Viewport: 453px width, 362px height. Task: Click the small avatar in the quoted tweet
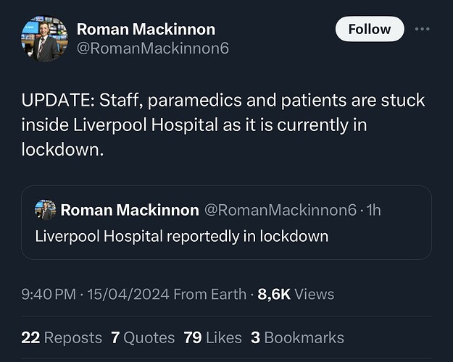[46, 210]
